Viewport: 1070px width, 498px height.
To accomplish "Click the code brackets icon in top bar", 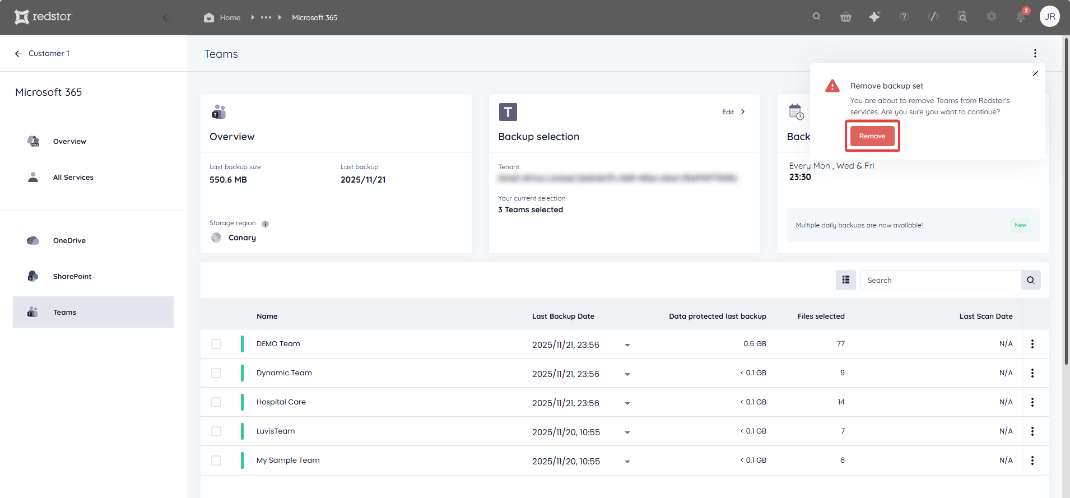I will (x=933, y=17).
